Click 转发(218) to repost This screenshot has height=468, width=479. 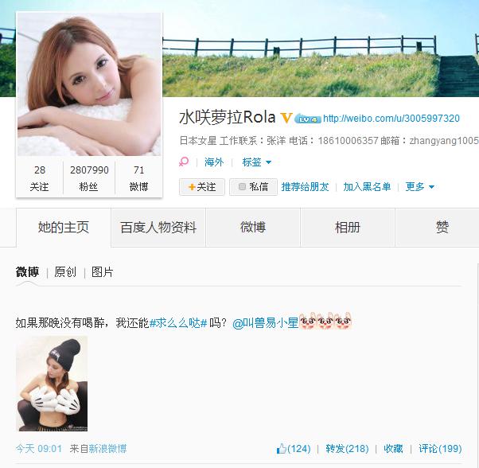347,448
